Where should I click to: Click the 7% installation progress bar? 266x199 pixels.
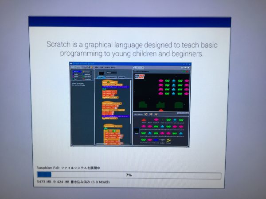129,175
